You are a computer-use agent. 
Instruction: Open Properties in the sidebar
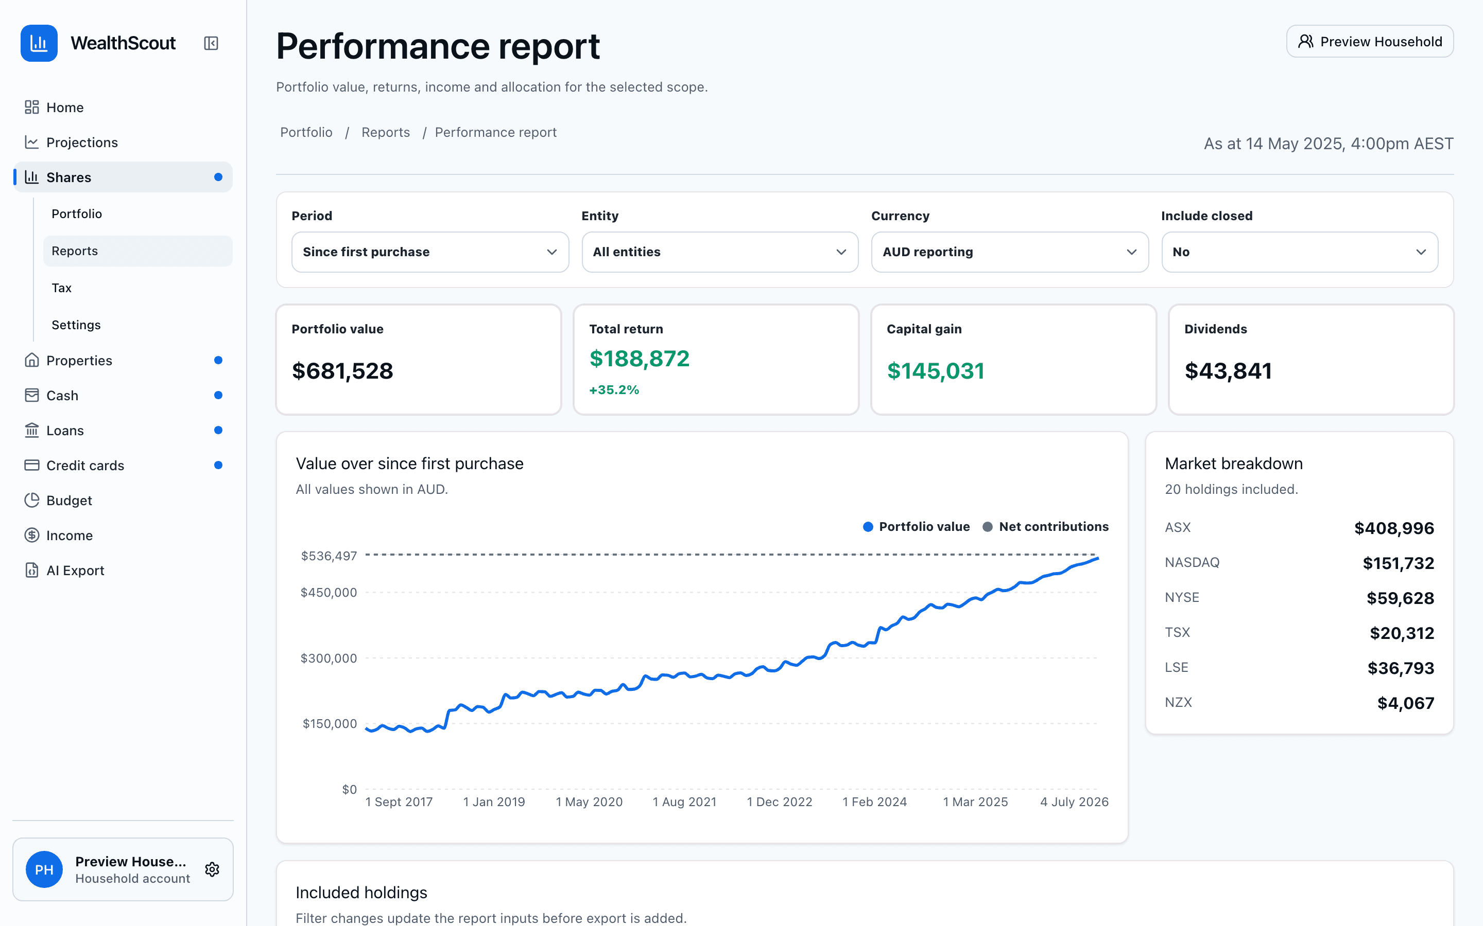coord(123,360)
